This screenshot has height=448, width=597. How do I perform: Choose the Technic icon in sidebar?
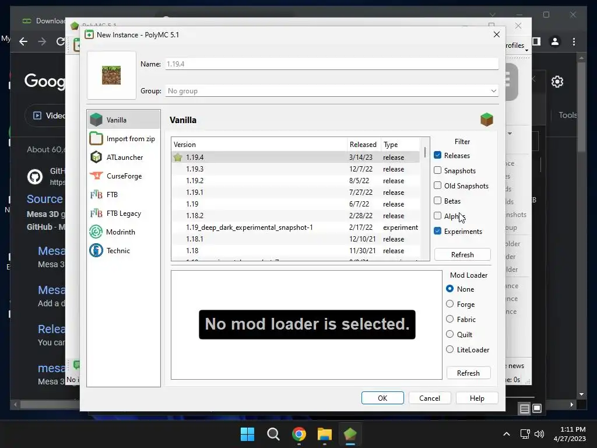(96, 250)
